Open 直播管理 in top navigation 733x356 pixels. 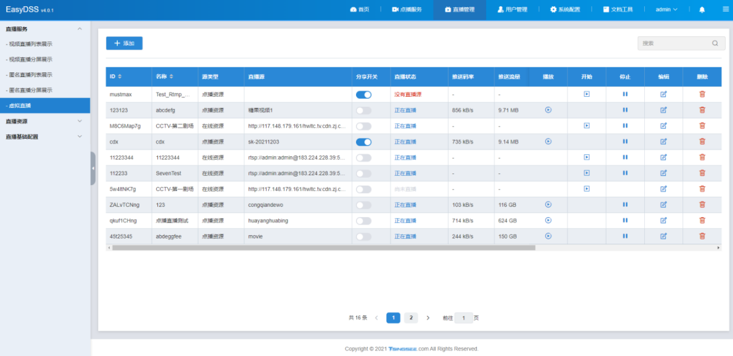pyautogui.click(x=460, y=9)
